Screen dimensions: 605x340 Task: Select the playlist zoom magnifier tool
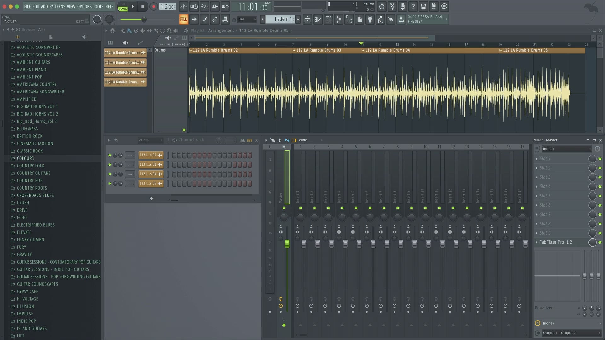169,31
